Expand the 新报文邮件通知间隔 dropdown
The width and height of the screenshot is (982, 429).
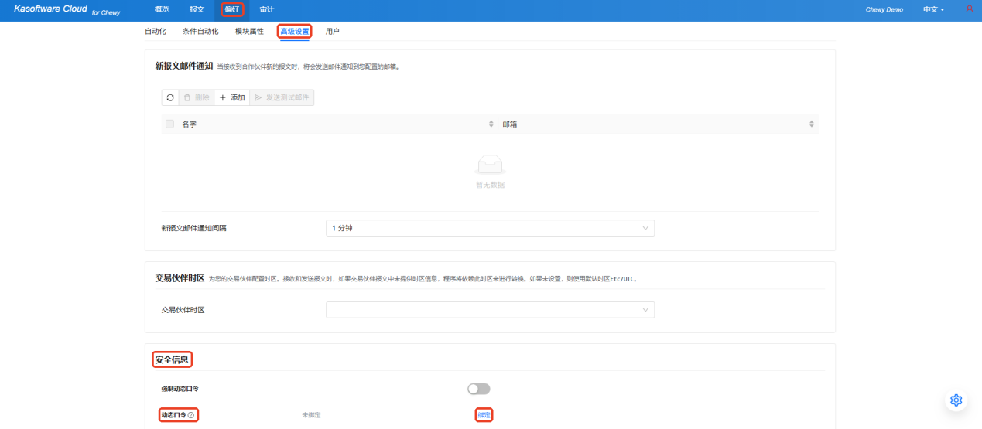point(490,228)
